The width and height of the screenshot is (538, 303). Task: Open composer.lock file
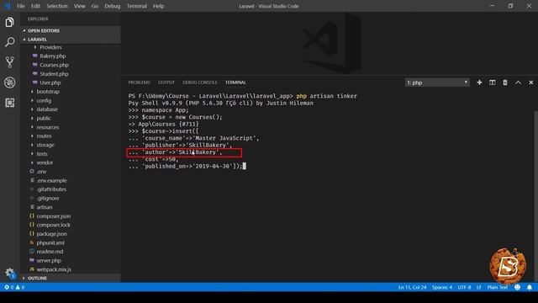pos(53,225)
